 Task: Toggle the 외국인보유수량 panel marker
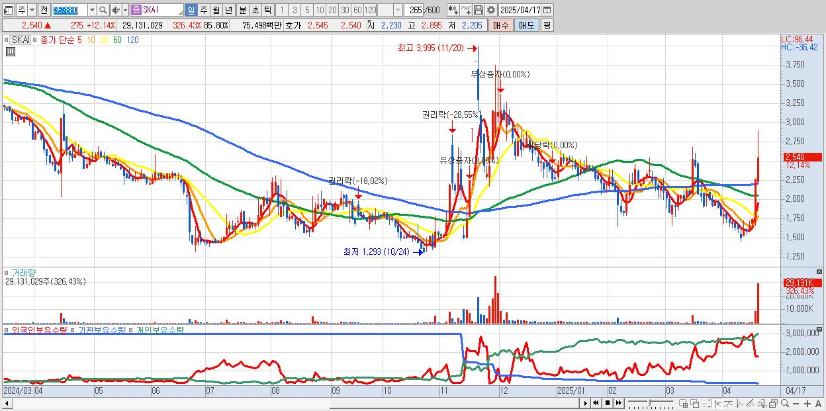8,329
